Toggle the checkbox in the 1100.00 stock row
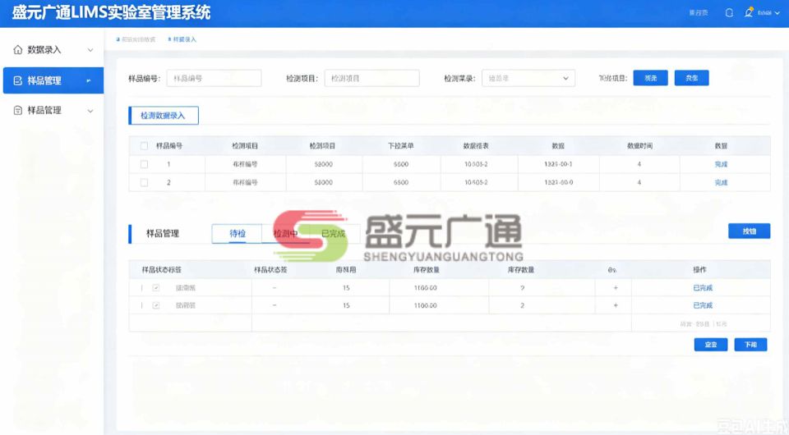 click(156, 305)
